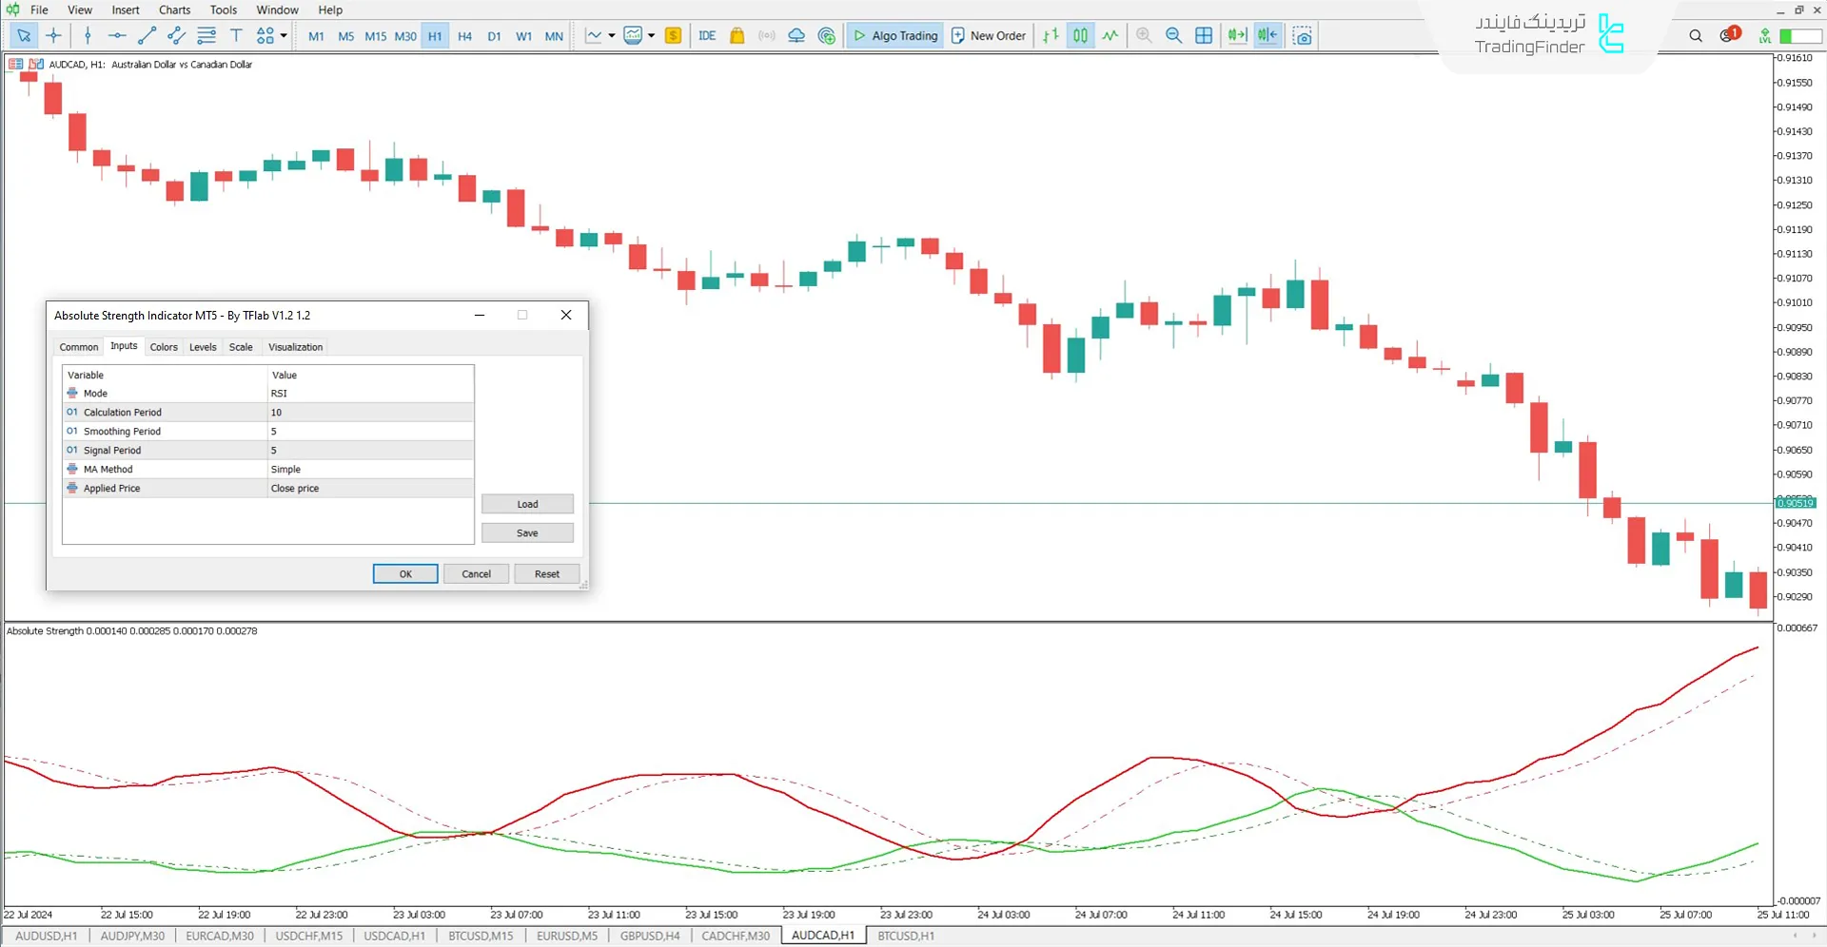Expand the shapes objects dropdown arrow
Screen dimensions: 1827x947
[x=284, y=36]
